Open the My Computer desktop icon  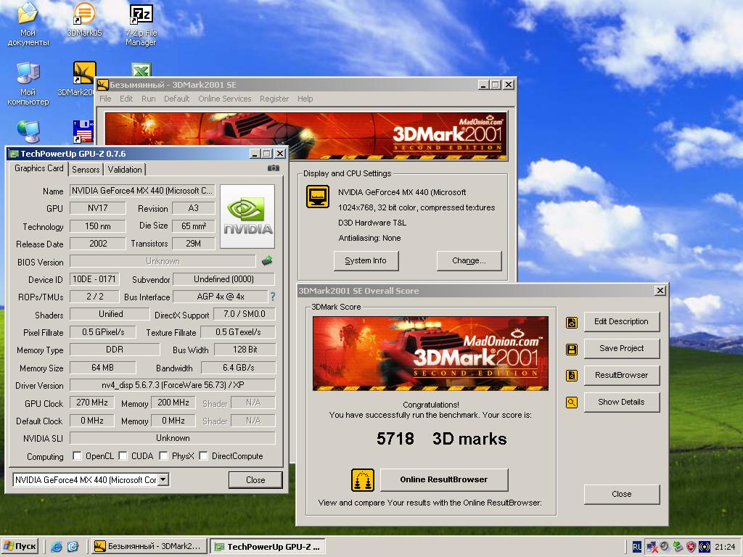[28, 84]
